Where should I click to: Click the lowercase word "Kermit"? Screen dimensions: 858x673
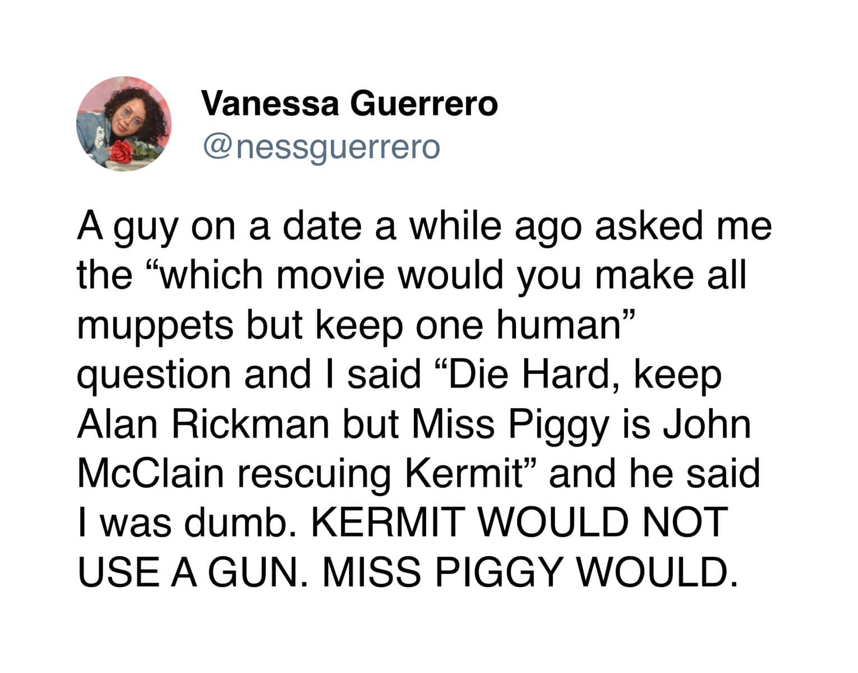tap(467, 473)
